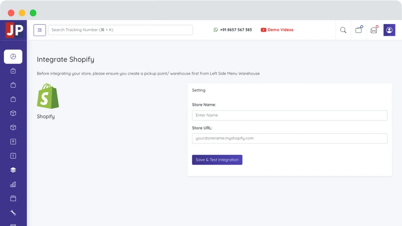Image resolution: width=402 pixels, height=226 pixels.
Task: Click the Store URL: label
Action: (202, 128)
